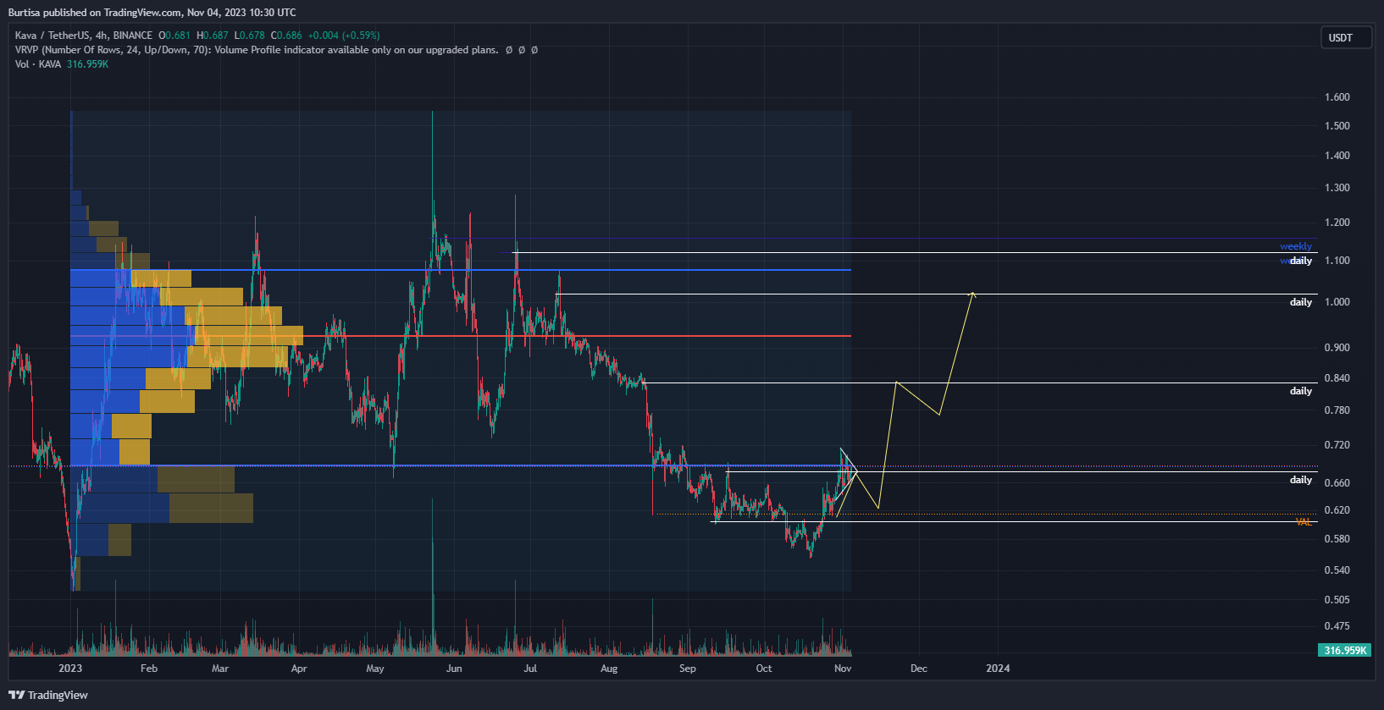Click the green 316.959K volume value in legend
Image resolution: width=1384 pixels, height=710 pixels.
[x=88, y=64]
